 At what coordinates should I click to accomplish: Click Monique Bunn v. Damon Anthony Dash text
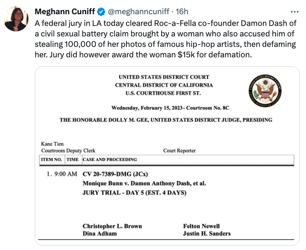coord(144,183)
